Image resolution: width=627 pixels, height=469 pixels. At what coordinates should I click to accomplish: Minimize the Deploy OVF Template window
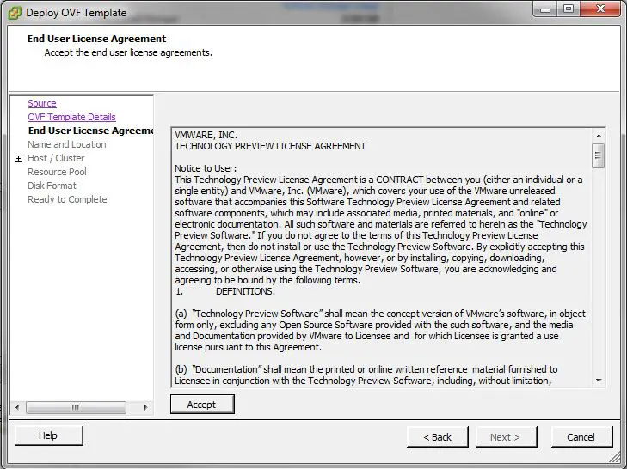click(545, 9)
